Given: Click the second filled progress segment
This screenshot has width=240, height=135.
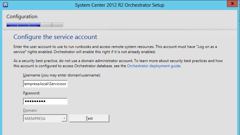Looking at the screenshot, I should (x=23, y=25).
